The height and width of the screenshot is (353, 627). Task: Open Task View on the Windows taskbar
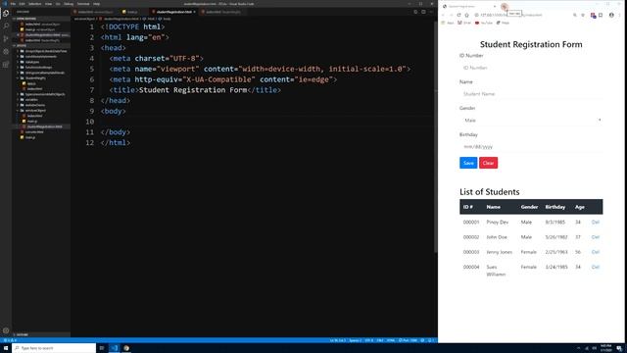coord(102,348)
